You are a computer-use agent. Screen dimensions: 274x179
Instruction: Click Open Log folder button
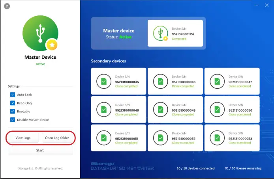tap(57, 138)
